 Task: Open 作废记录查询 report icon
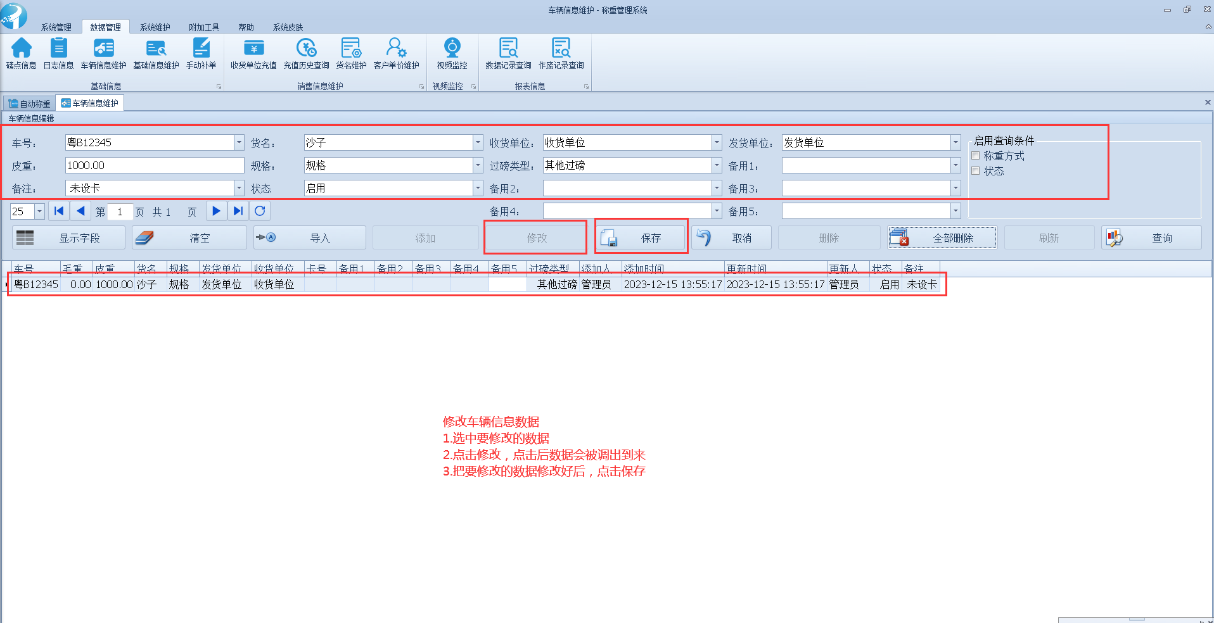coord(561,53)
